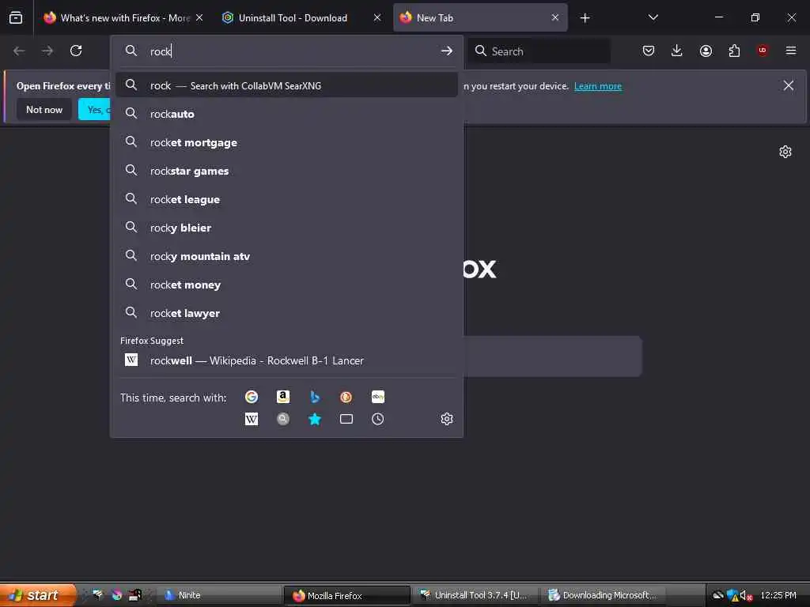Reload the current page
The height and width of the screenshot is (607, 810).
(76, 51)
